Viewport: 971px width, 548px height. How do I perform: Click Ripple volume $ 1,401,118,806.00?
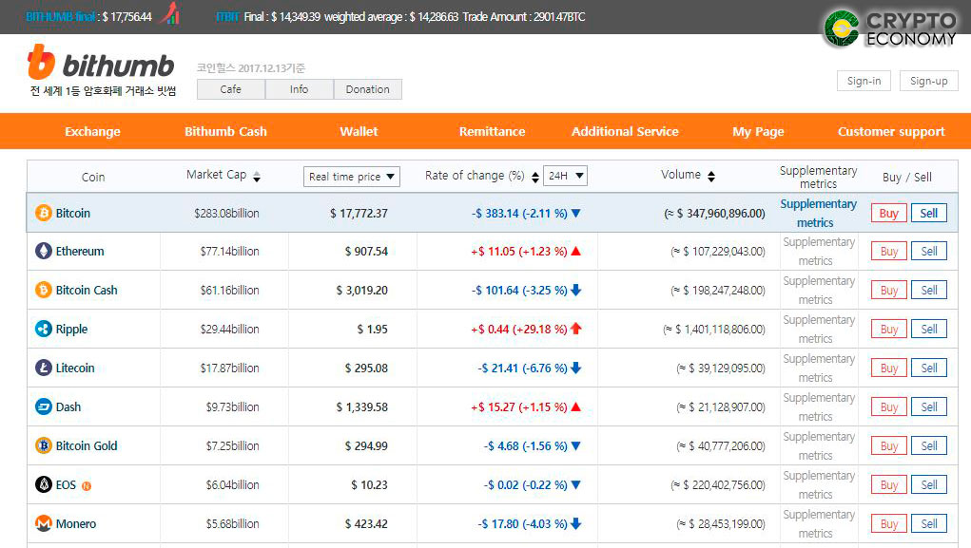point(714,329)
